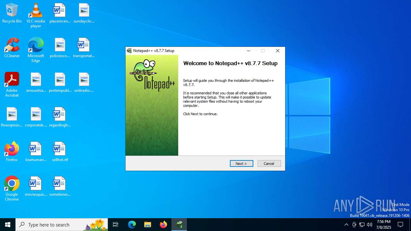Screen dimensions: 411x231
Task: Click Notepad++ installer taskbar button
Action: (179, 225)
